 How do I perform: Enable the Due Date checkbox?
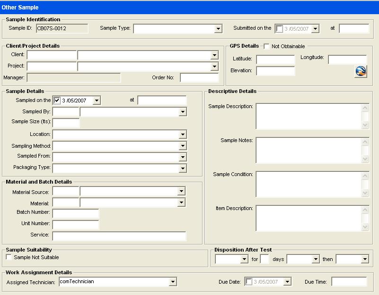[248, 282]
